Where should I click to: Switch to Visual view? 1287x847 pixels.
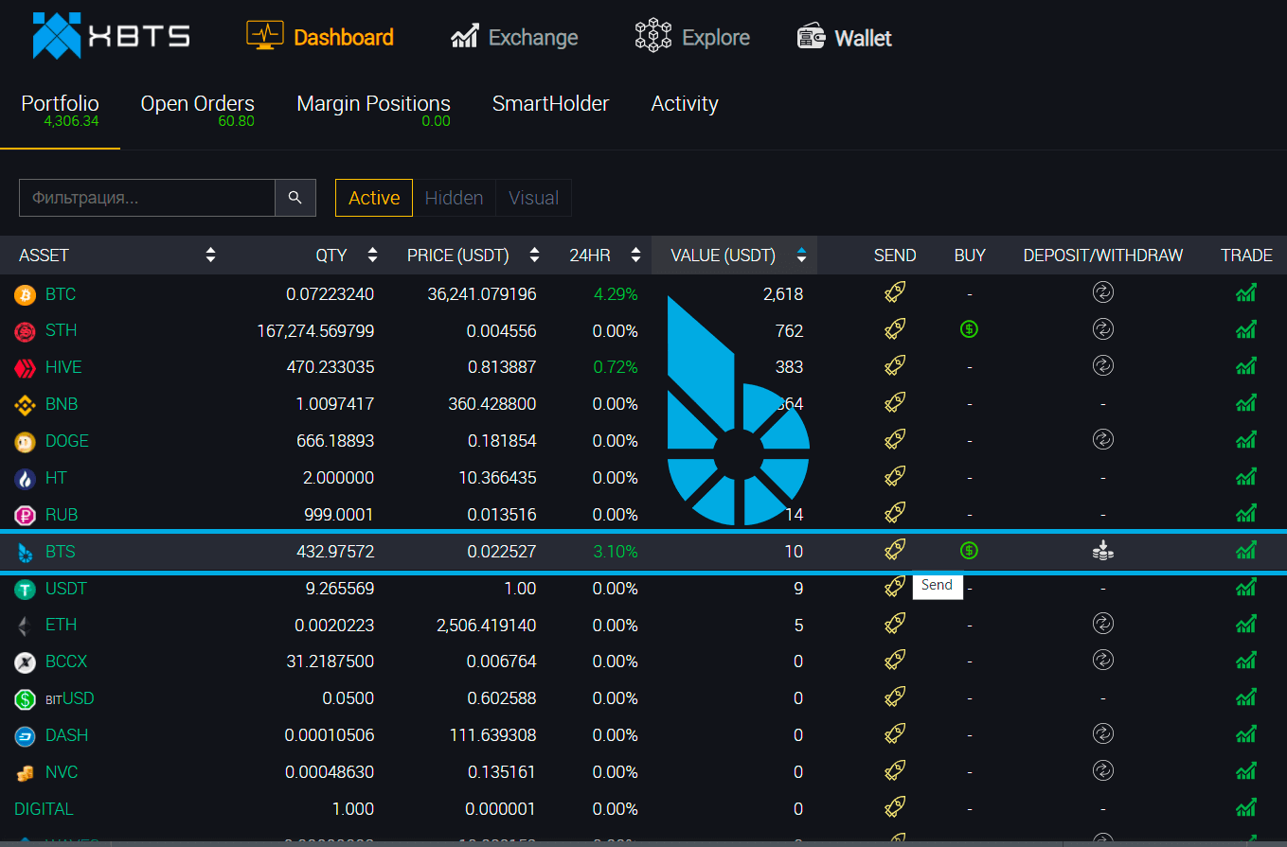[533, 198]
